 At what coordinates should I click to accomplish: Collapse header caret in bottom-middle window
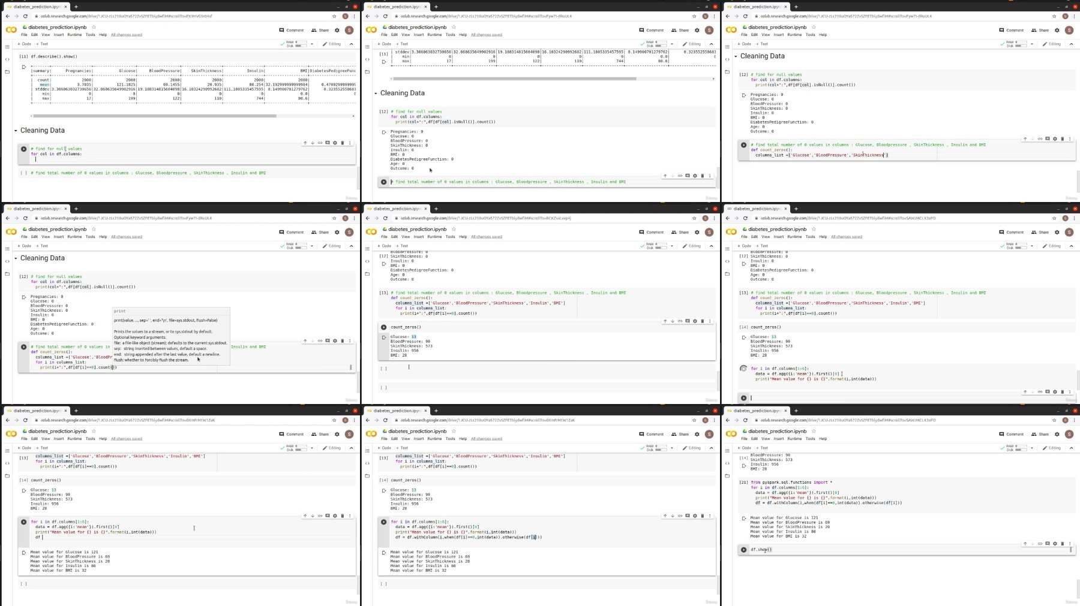(x=712, y=448)
